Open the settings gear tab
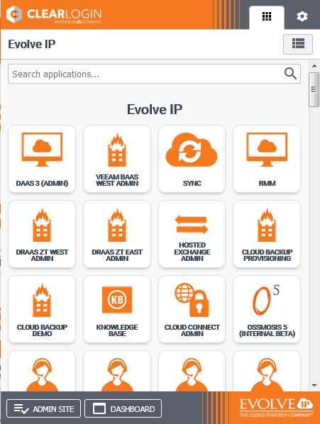The height and width of the screenshot is (424, 320). click(302, 16)
